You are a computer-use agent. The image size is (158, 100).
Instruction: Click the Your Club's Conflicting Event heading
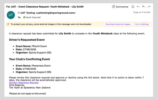(x=30, y=59)
